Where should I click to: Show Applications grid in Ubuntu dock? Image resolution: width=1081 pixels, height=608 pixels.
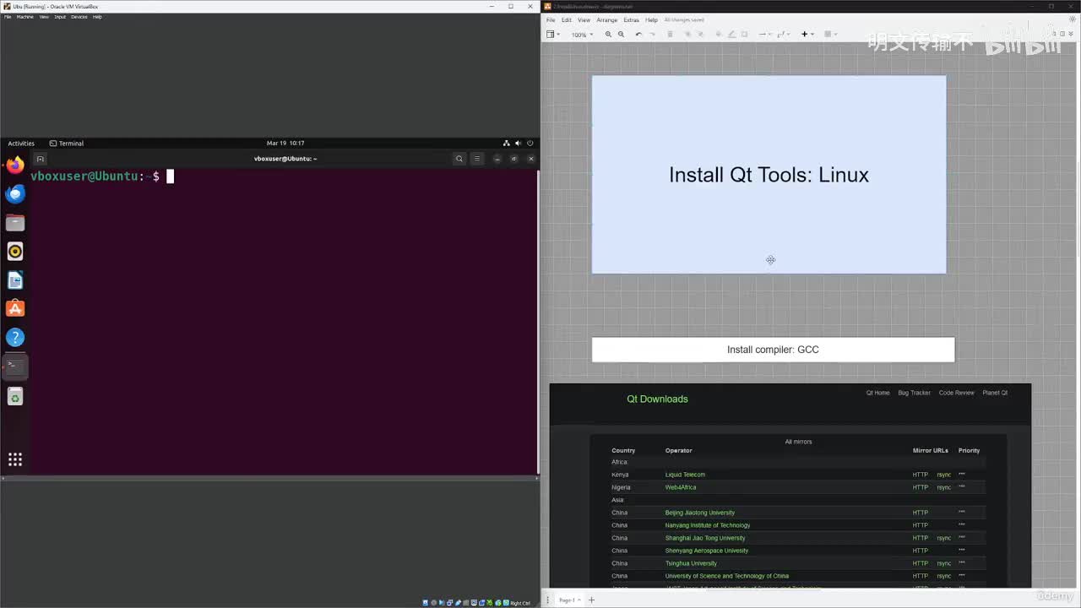[15, 459]
